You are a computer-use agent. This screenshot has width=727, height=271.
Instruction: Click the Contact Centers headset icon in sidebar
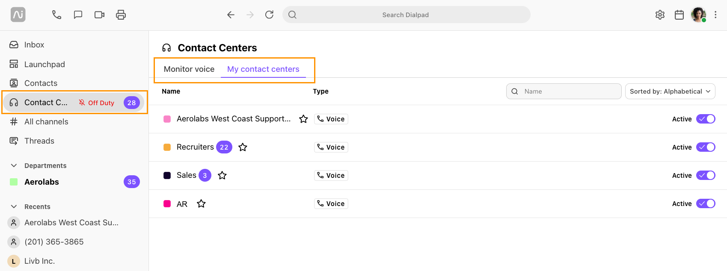click(x=14, y=103)
